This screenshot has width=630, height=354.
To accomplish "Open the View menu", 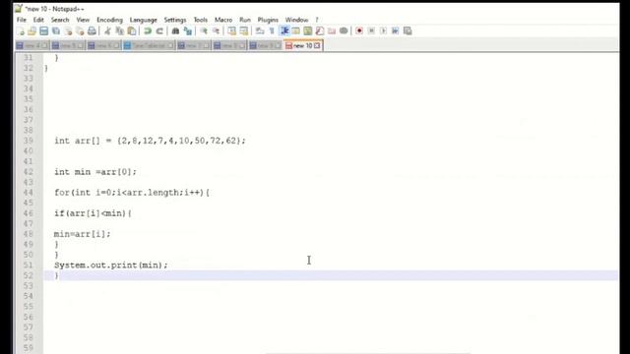I will [83, 20].
